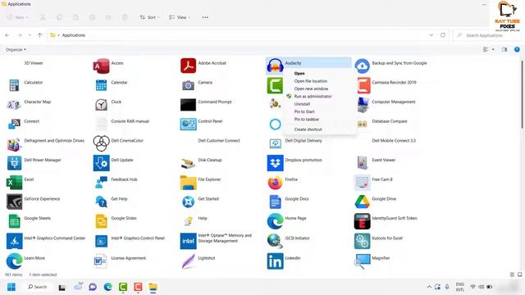This screenshot has height=295, width=525.
Task: Open the New dropdown button
Action: click(x=18, y=17)
